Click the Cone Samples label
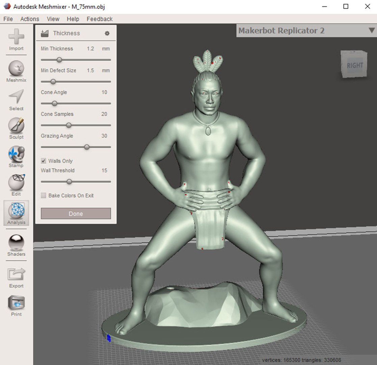This screenshot has height=365, width=377. point(57,114)
